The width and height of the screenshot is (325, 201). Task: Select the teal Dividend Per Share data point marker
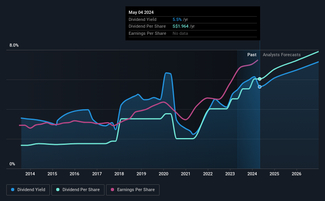260,79
